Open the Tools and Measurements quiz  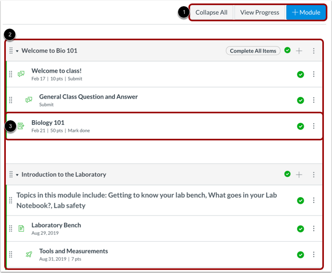[x=73, y=251]
